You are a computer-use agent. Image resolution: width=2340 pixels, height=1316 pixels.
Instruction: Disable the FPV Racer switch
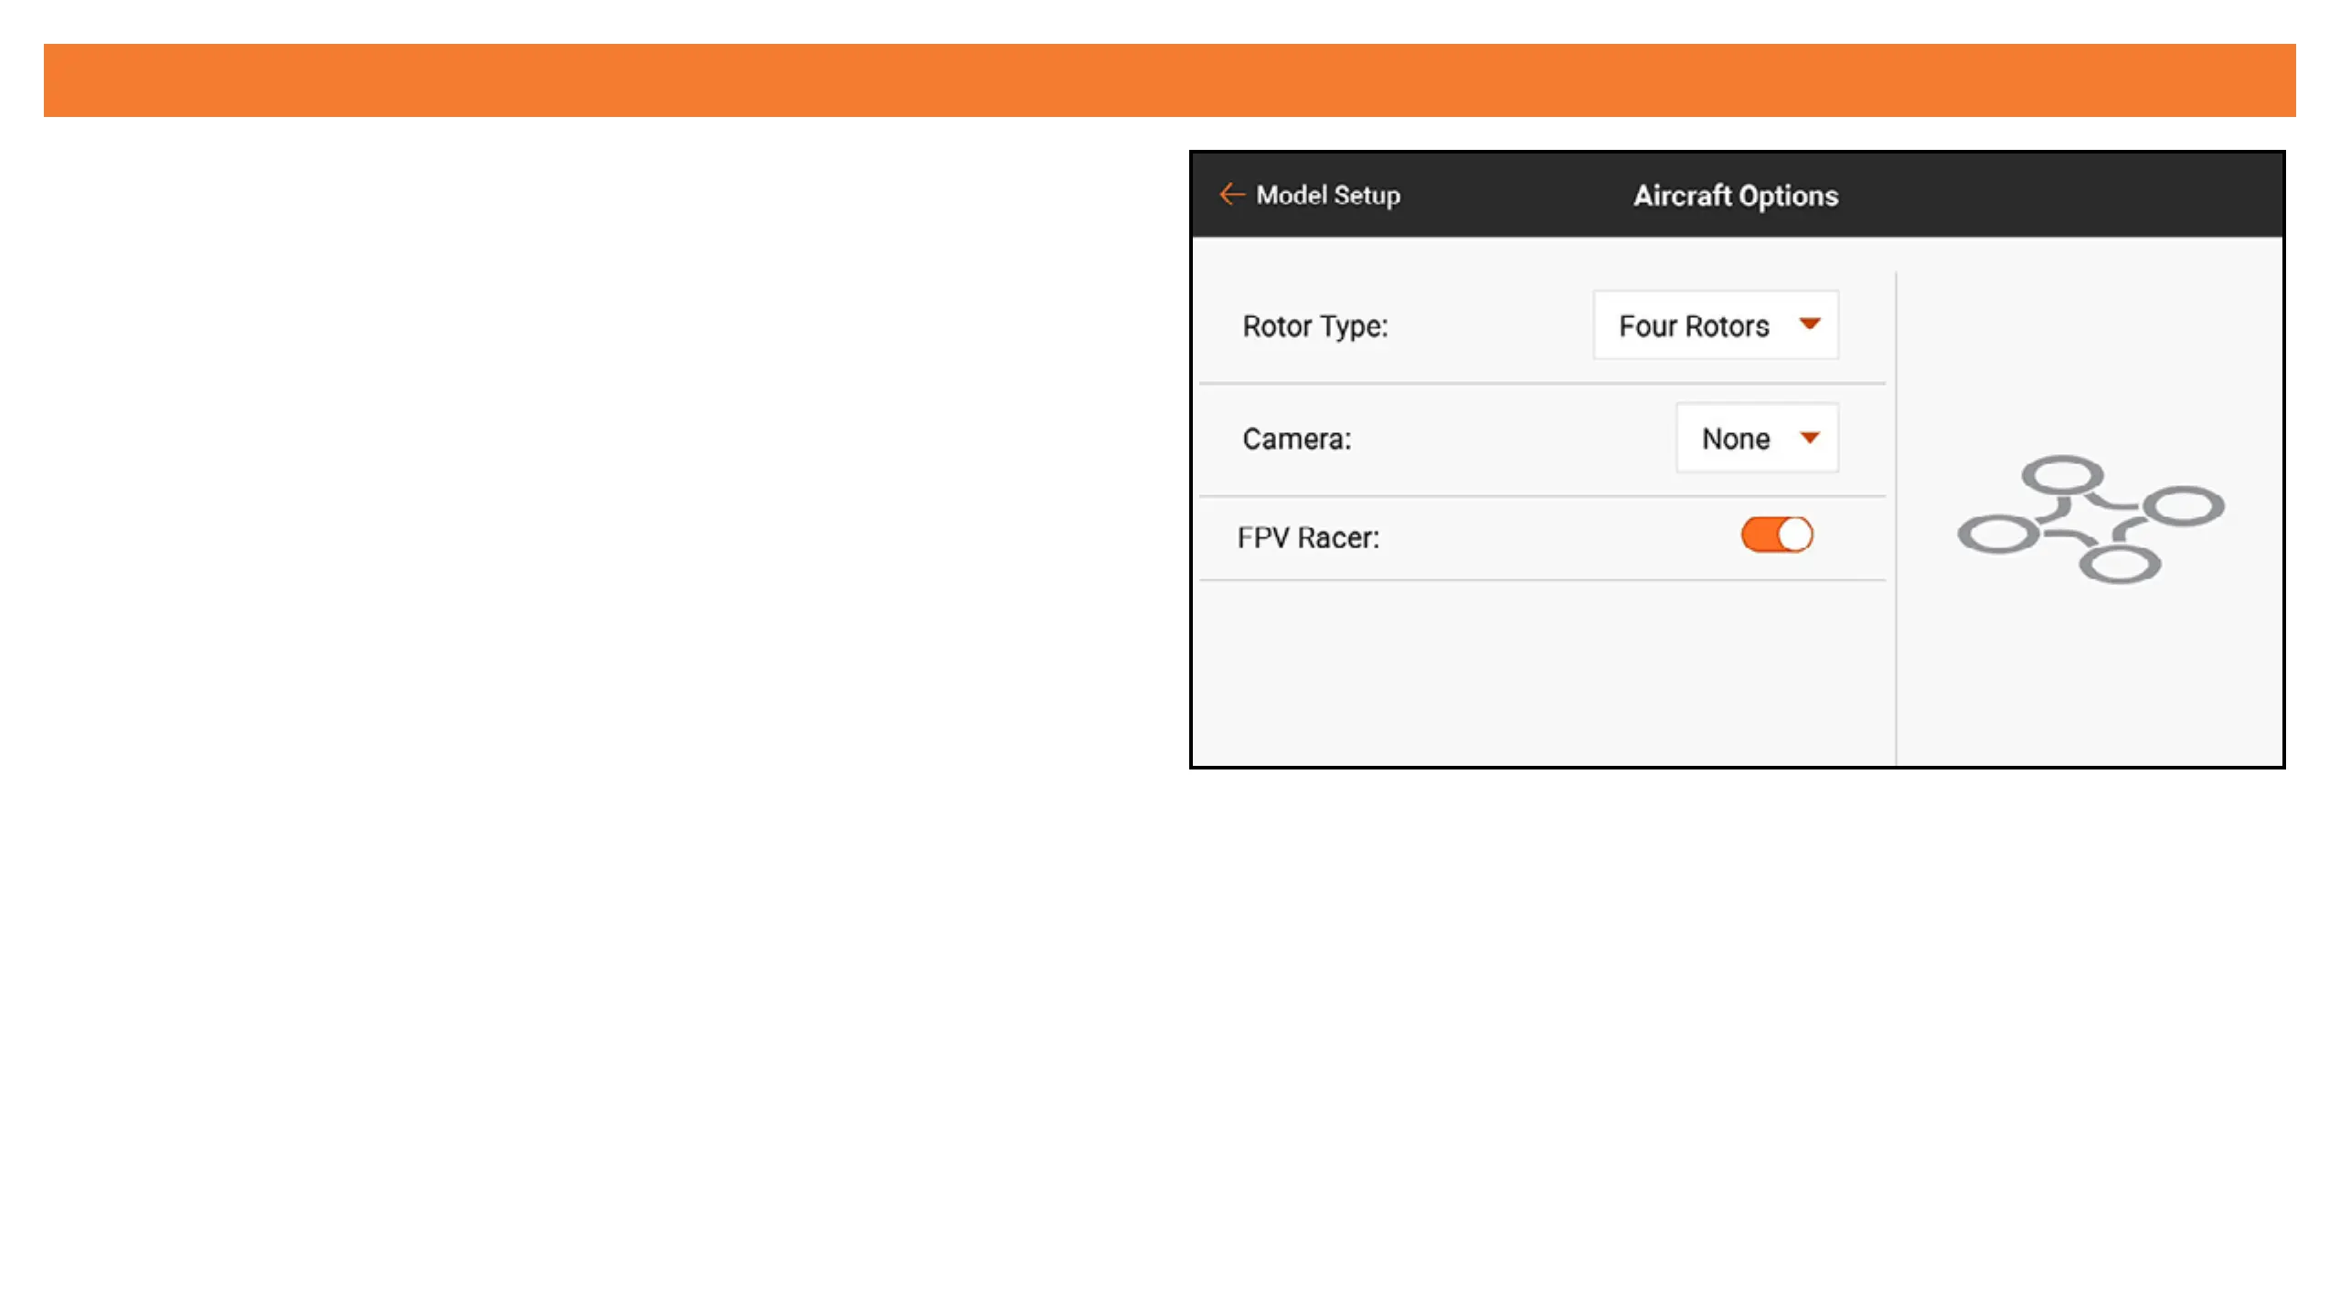[x=1776, y=536]
